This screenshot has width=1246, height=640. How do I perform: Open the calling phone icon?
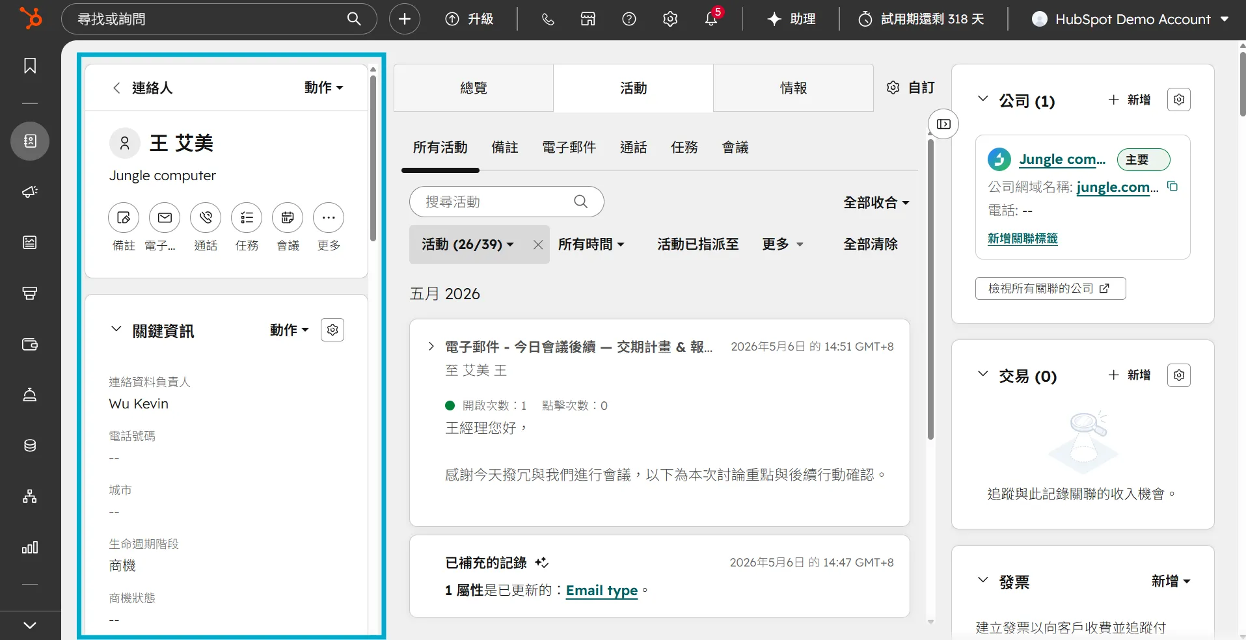(548, 20)
